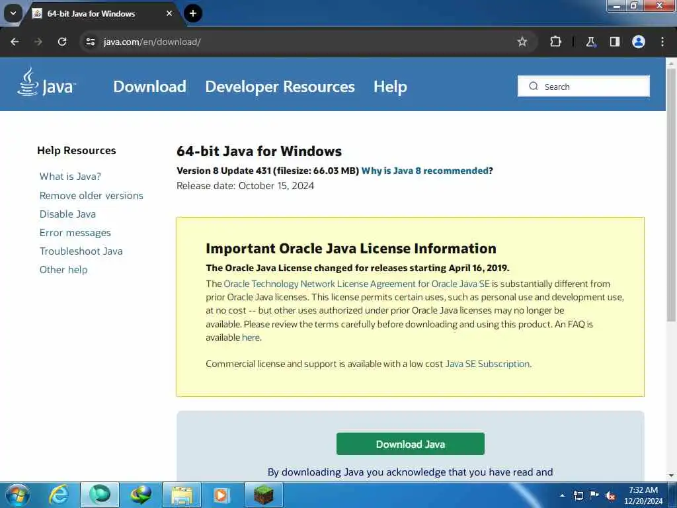
Task: Open the FAQ 'here' link
Action: coord(251,337)
